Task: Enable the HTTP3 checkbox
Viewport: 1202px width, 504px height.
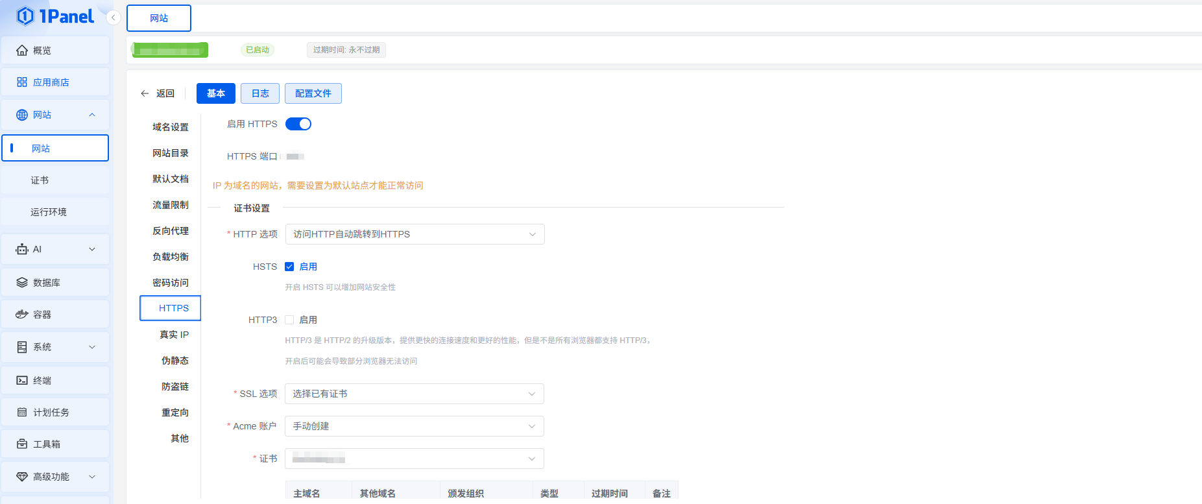Action: (x=289, y=320)
